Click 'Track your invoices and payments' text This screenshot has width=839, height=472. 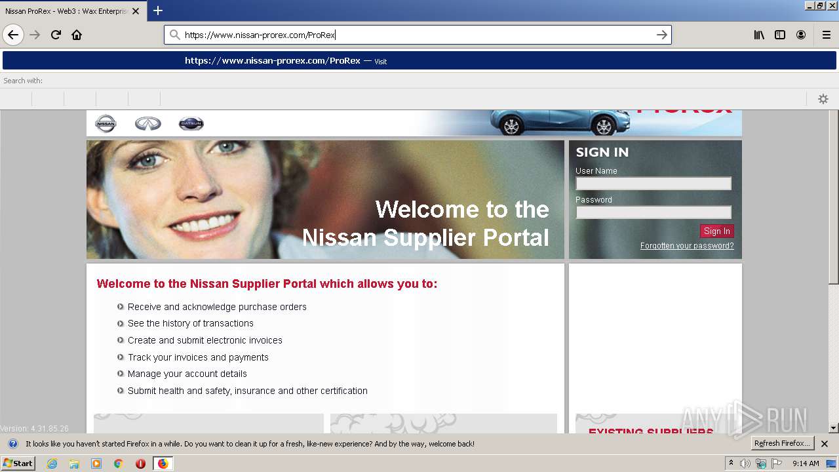pos(198,357)
